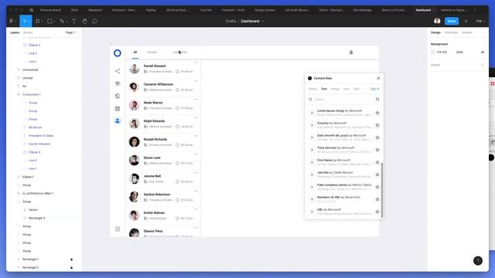Switch to the Design System file tab

click(265, 10)
